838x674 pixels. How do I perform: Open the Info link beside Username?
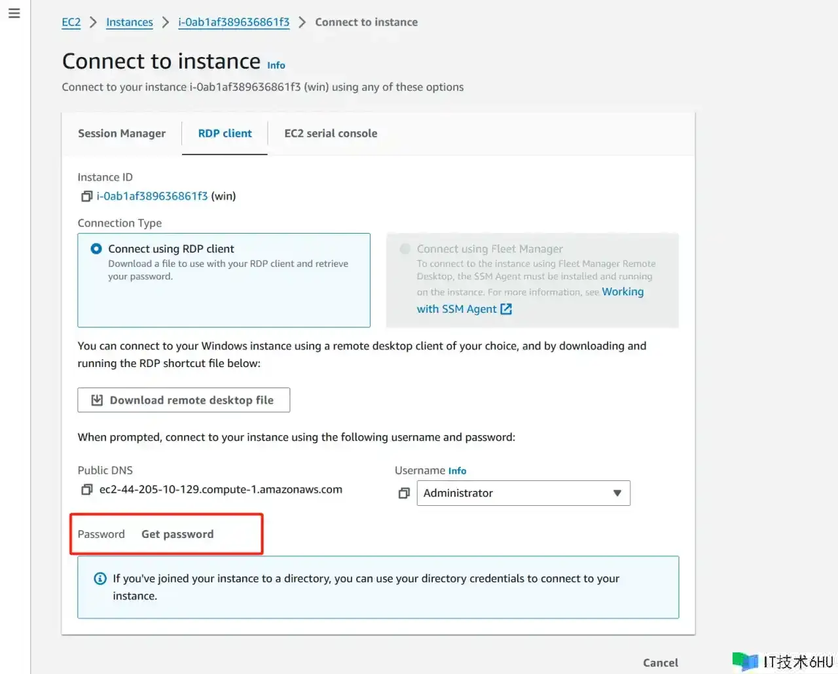pyautogui.click(x=457, y=471)
